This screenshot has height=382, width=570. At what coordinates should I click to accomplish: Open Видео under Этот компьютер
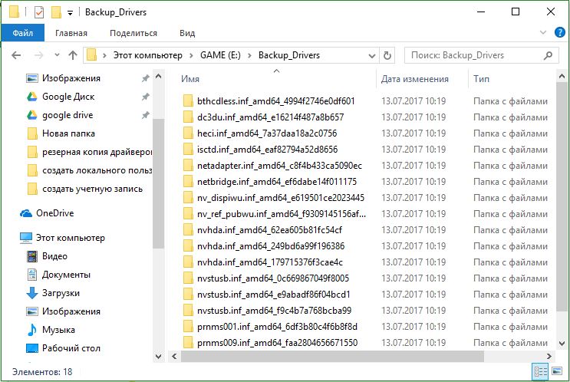pos(54,256)
